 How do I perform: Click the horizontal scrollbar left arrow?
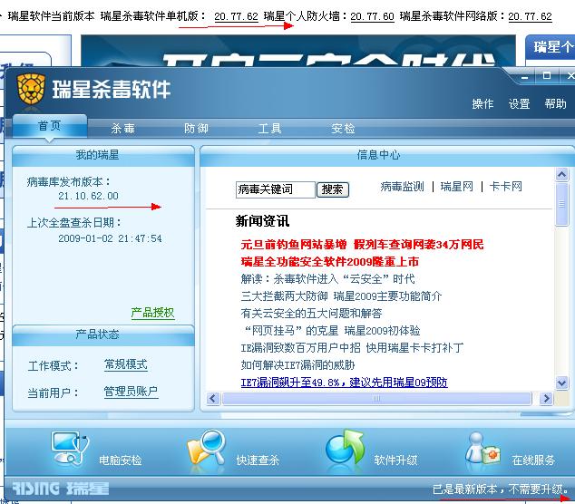(x=213, y=399)
